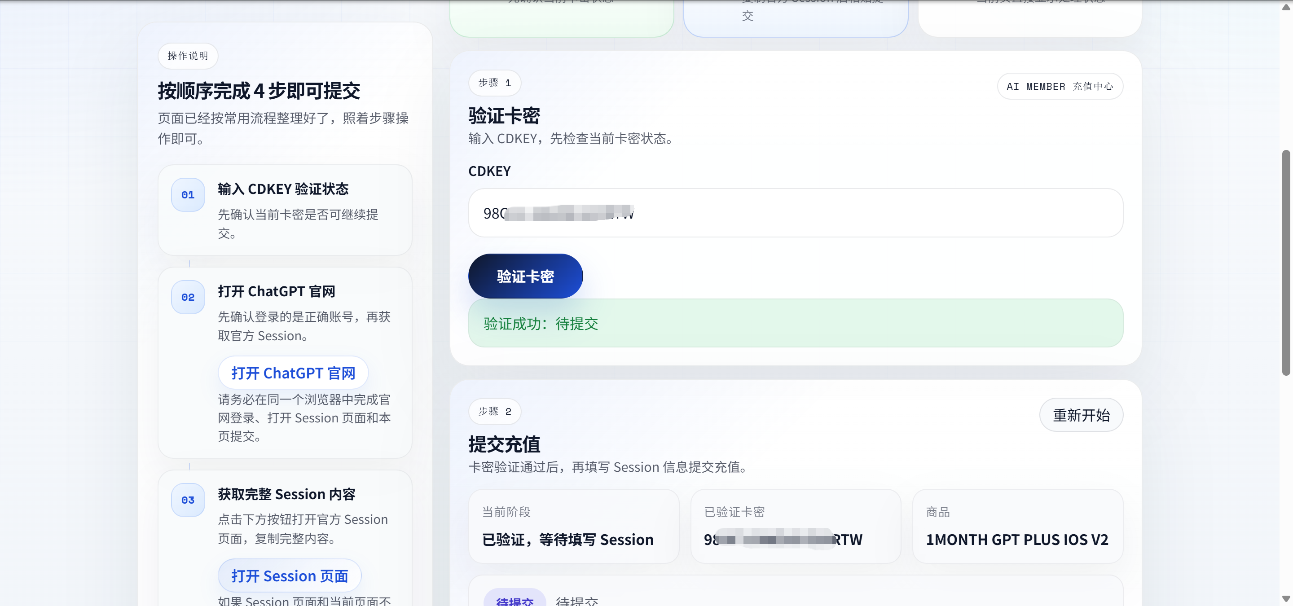Viewport: 1293px width, 606px height.
Task: Click the 重新开始 button
Action: (1081, 415)
